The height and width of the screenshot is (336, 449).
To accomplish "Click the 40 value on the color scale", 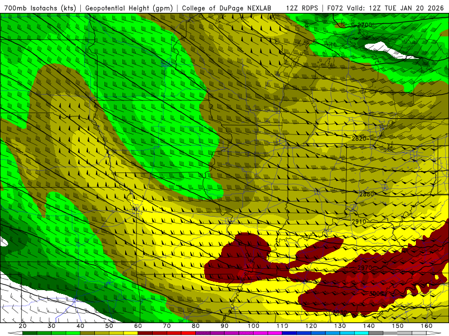I will 80,326.
